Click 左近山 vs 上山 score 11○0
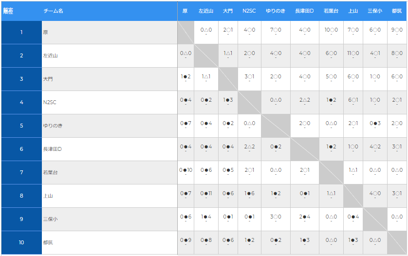 pos(353,54)
